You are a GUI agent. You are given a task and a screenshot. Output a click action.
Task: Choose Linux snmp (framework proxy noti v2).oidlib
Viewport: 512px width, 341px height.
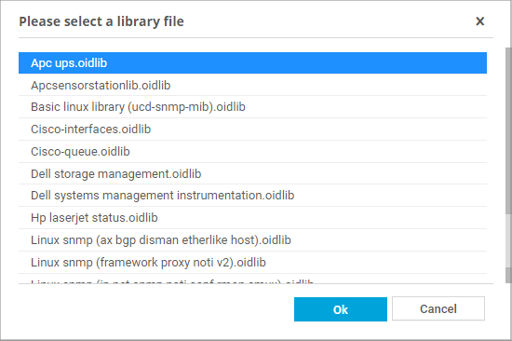point(252,262)
